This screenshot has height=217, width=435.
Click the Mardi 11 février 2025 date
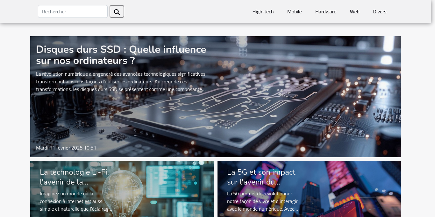point(66,148)
